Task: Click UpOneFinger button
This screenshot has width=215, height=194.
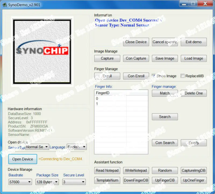Action: (x=193, y=180)
